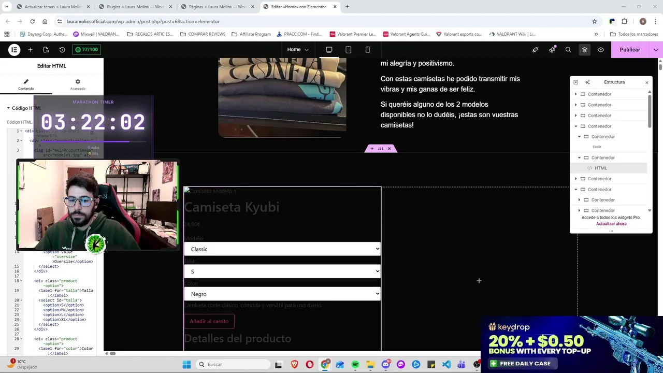Open the talla dropdown showing S
663x373 pixels.
coord(282,271)
